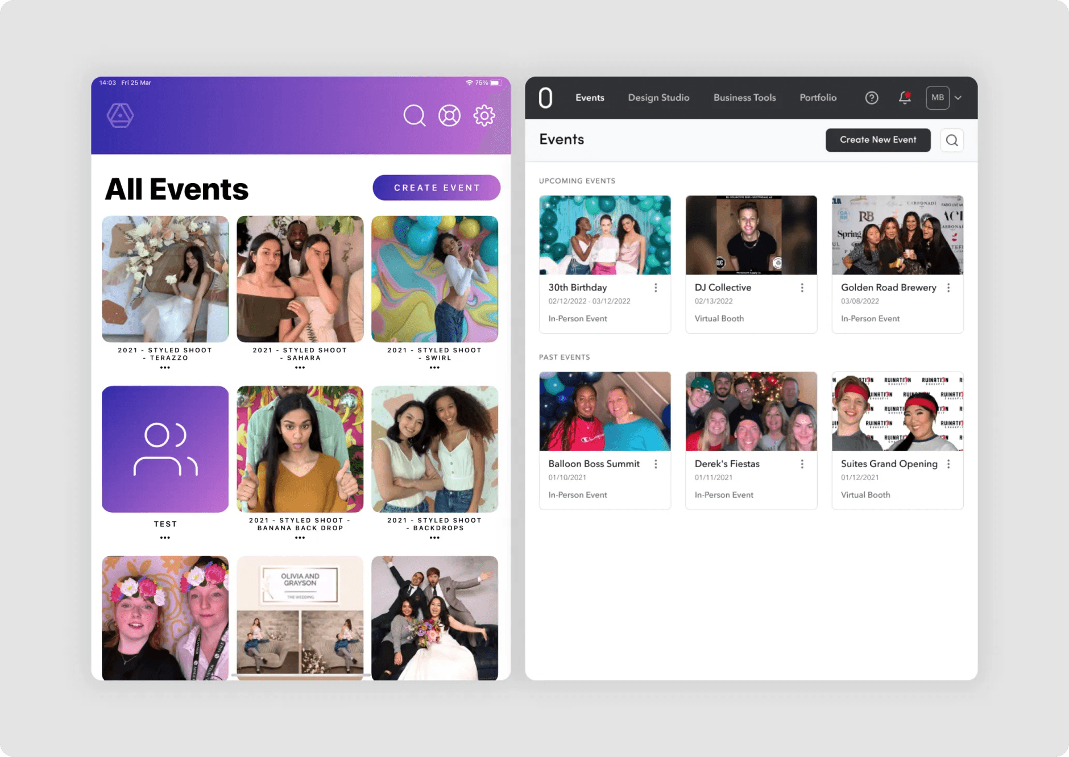Open the flower crown selfie thumbnail
Viewport: 1069px width, 757px height.
point(165,618)
